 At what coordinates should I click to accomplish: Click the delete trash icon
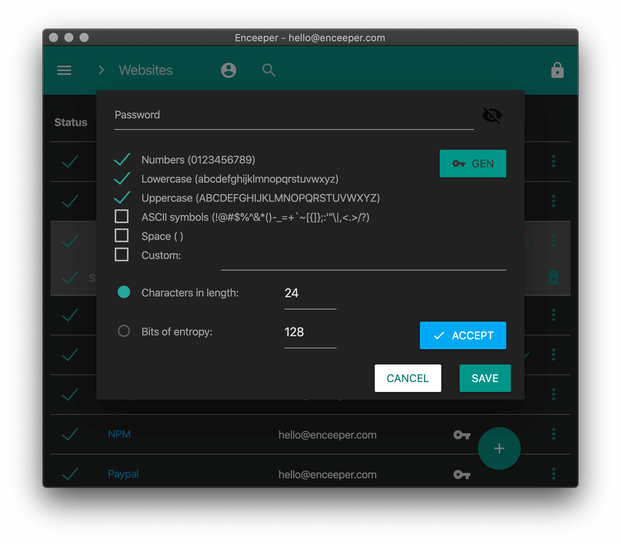pyautogui.click(x=553, y=277)
